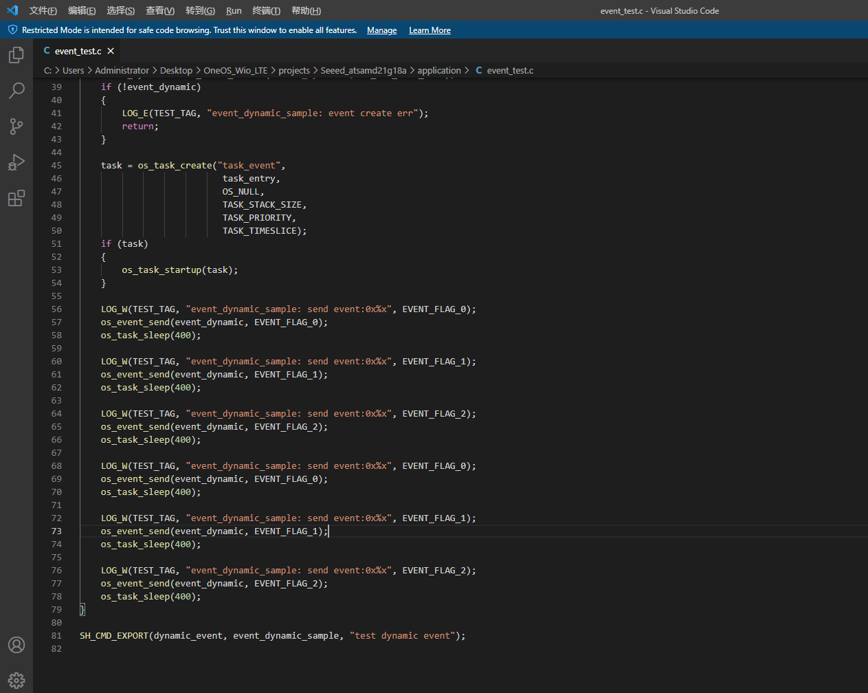Click line number 39 in the gutter
The height and width of the screenshot is (693, 868).
coord(56,87)
